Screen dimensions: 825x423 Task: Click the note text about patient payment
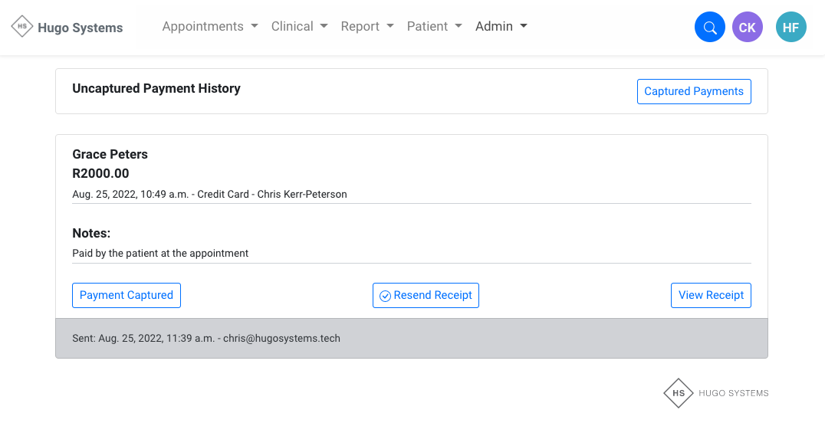(160, 253)
